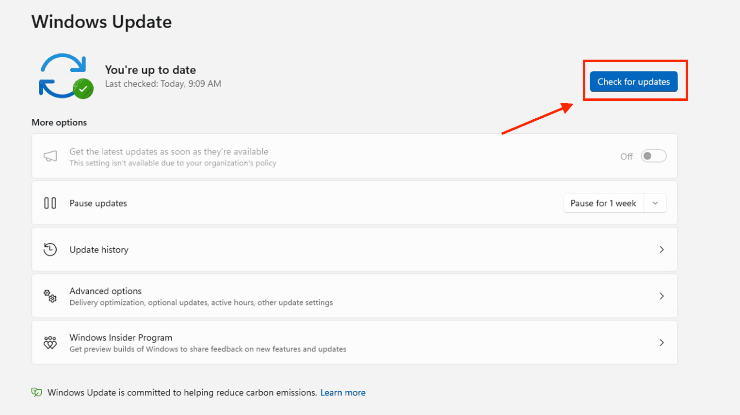Viewport: 740px width, 415px height.
Task: Click the Windows Insider Program hearts icon
Action: (x=50, y=343)
